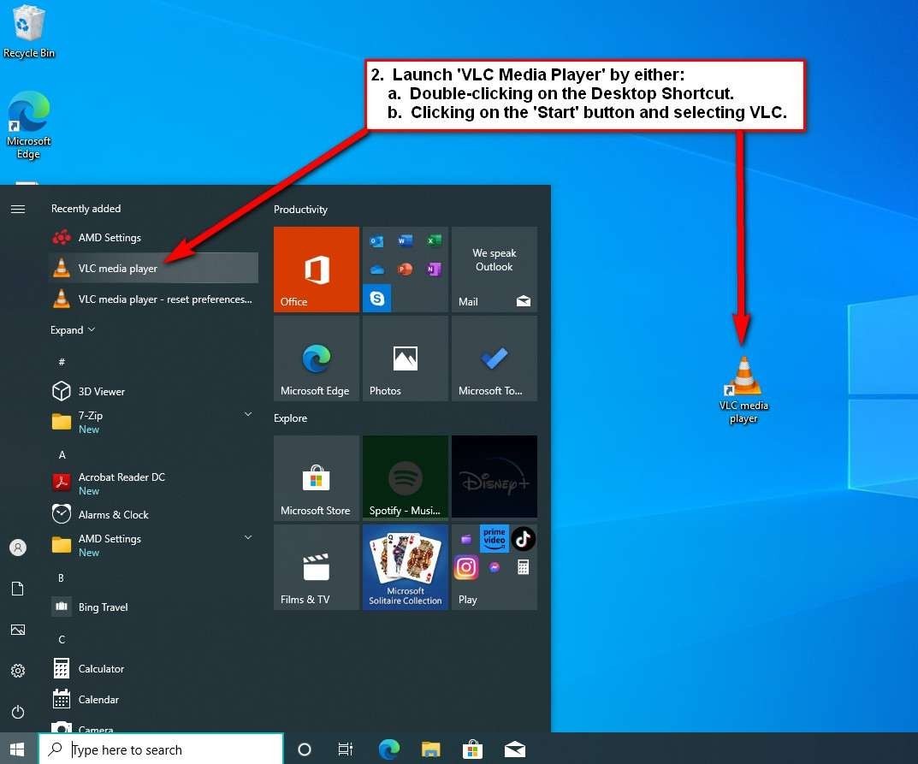This screenshot has height=764, width=918.
Task: Open Task View on the taskbar
Action: pos(346,749)
